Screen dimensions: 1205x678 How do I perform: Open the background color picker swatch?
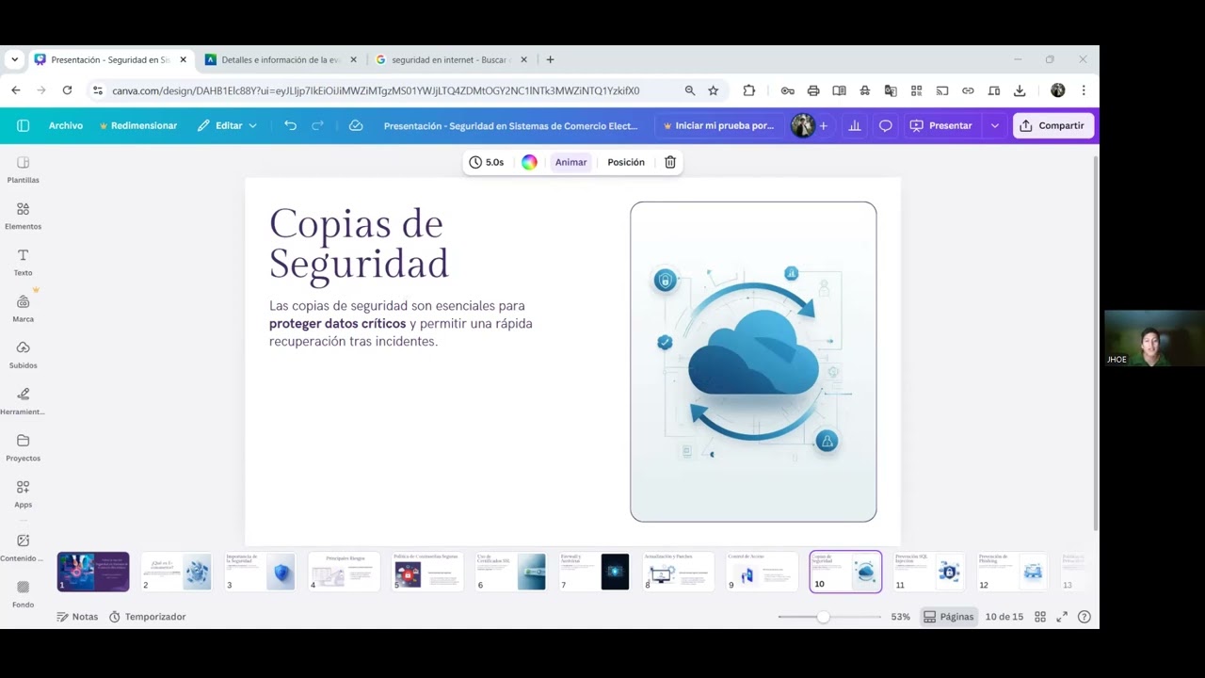529,162
